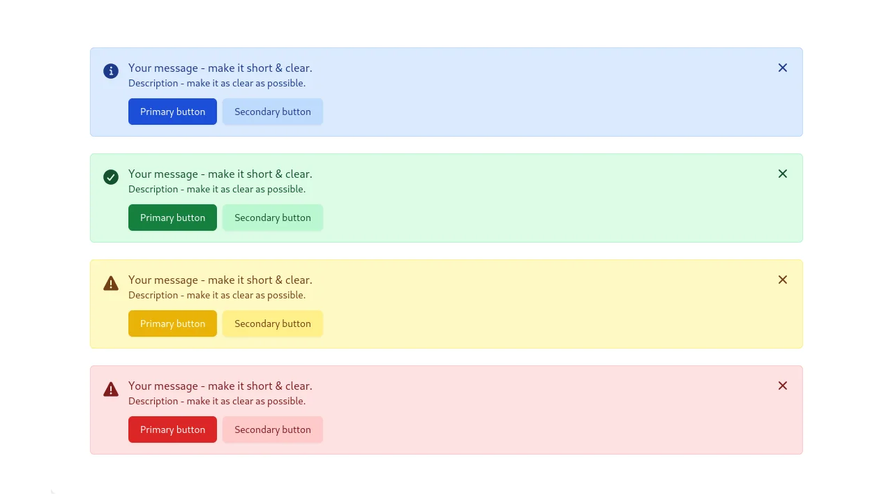Screen dimensions: 893x502
Task: Select the message title in the blue alert
Action: [220, 68]
